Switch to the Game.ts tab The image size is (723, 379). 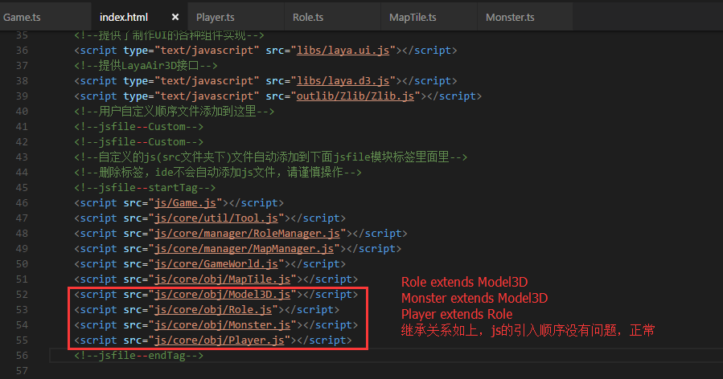tap(23, 17)
